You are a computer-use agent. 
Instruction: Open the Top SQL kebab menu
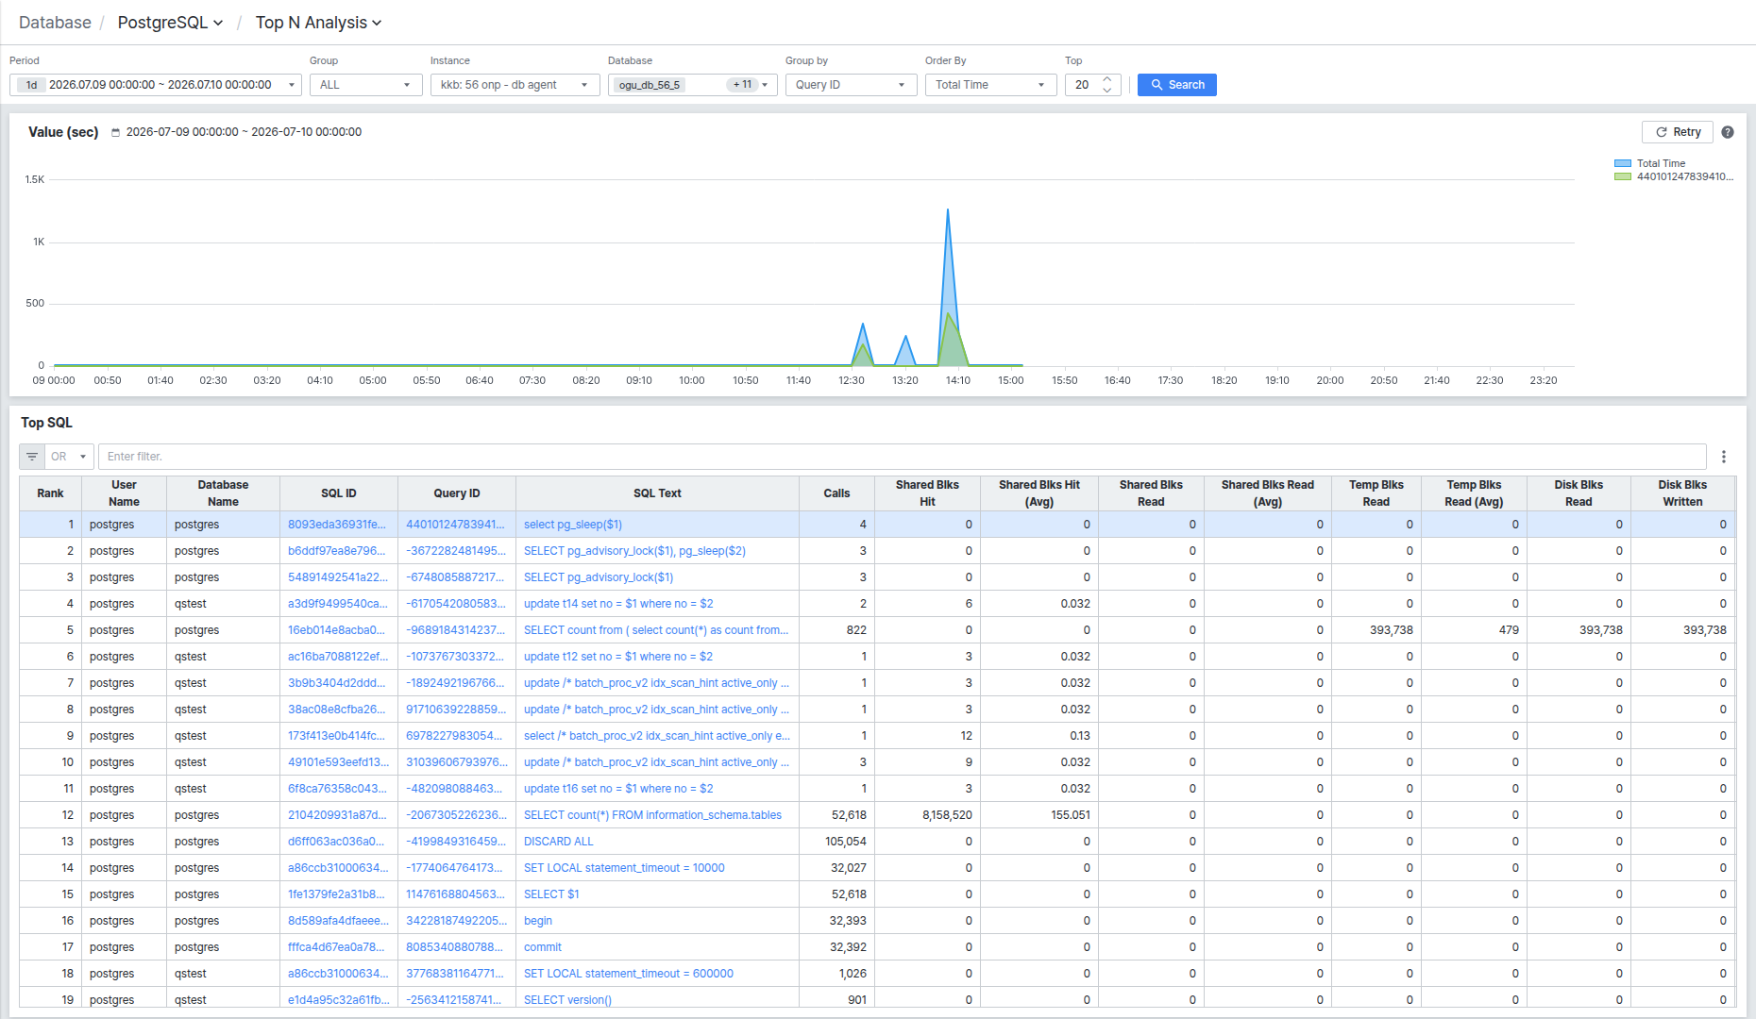[1724, 457]
